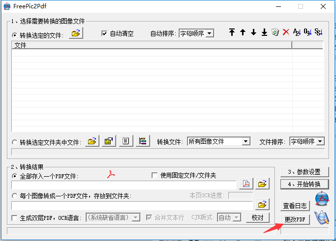The height and width of the screenshot is (241, 336).
Task: Delete selected file with red X icon
Action: 286,32
